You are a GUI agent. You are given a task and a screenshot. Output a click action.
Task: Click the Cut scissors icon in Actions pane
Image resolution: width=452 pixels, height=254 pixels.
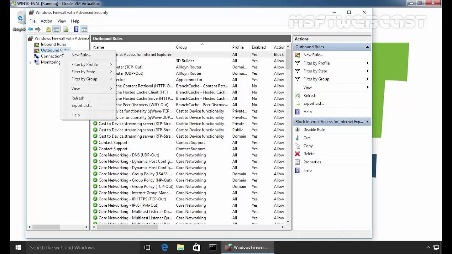(x=297, y=138)
